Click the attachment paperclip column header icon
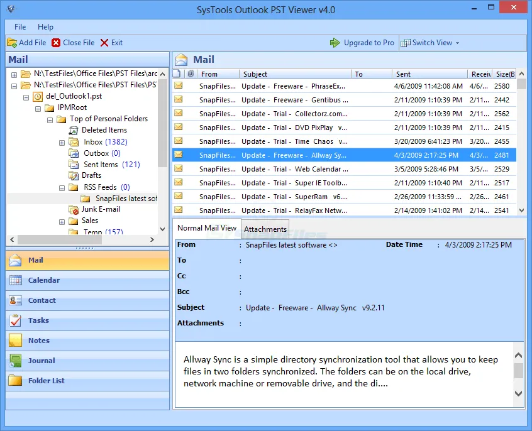This screenshot has width=532, height=431. [191, 74]
